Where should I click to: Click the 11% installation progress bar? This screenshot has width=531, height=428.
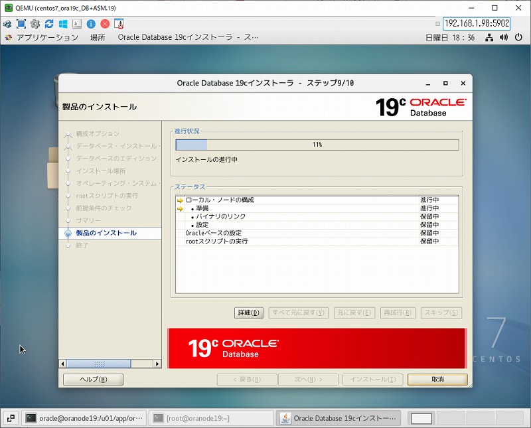[x=317, y=145]
